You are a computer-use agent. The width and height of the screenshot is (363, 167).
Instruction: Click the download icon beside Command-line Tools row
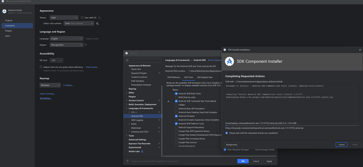pyautogui.click(x=168, y=101)
